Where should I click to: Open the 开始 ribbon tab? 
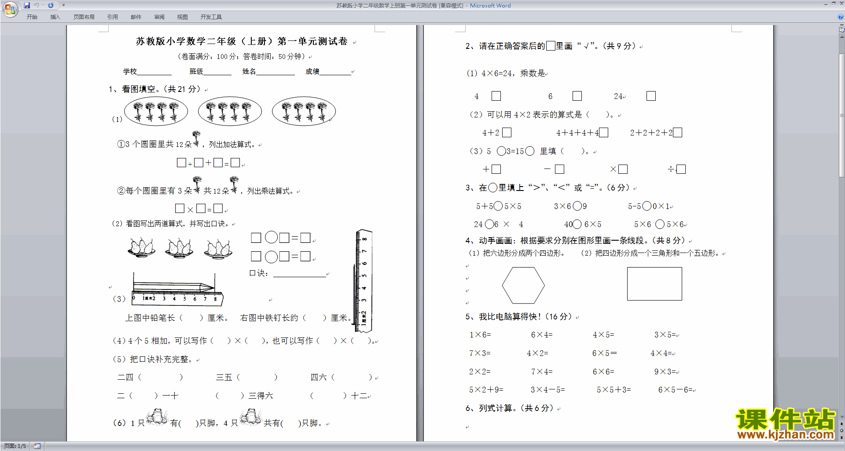[x=32, y=17]
